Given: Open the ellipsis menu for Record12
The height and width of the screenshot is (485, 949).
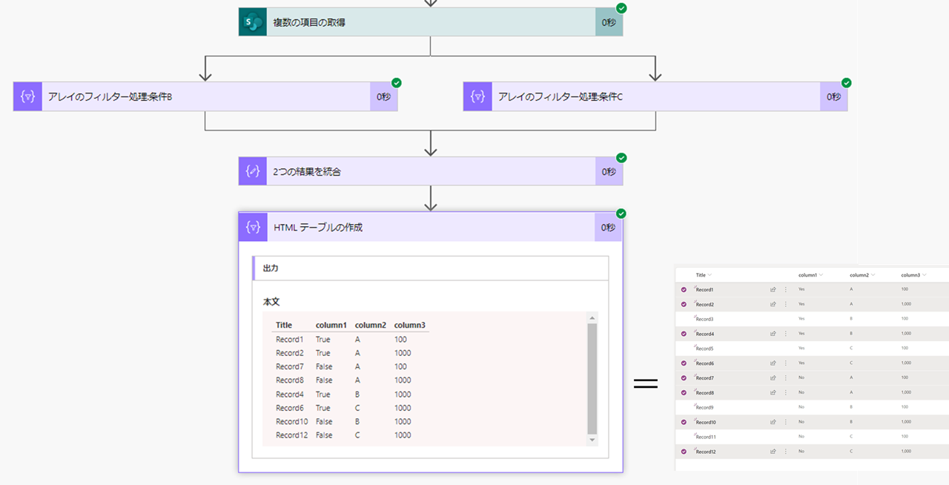Looking at the screenshot, I should (786, 451).
